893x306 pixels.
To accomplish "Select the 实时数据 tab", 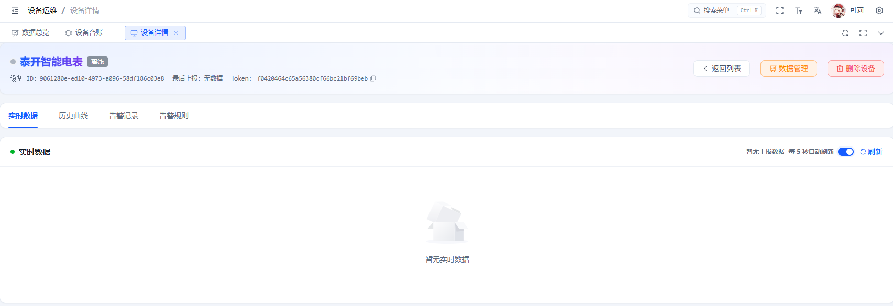I will tap(23, 116).
